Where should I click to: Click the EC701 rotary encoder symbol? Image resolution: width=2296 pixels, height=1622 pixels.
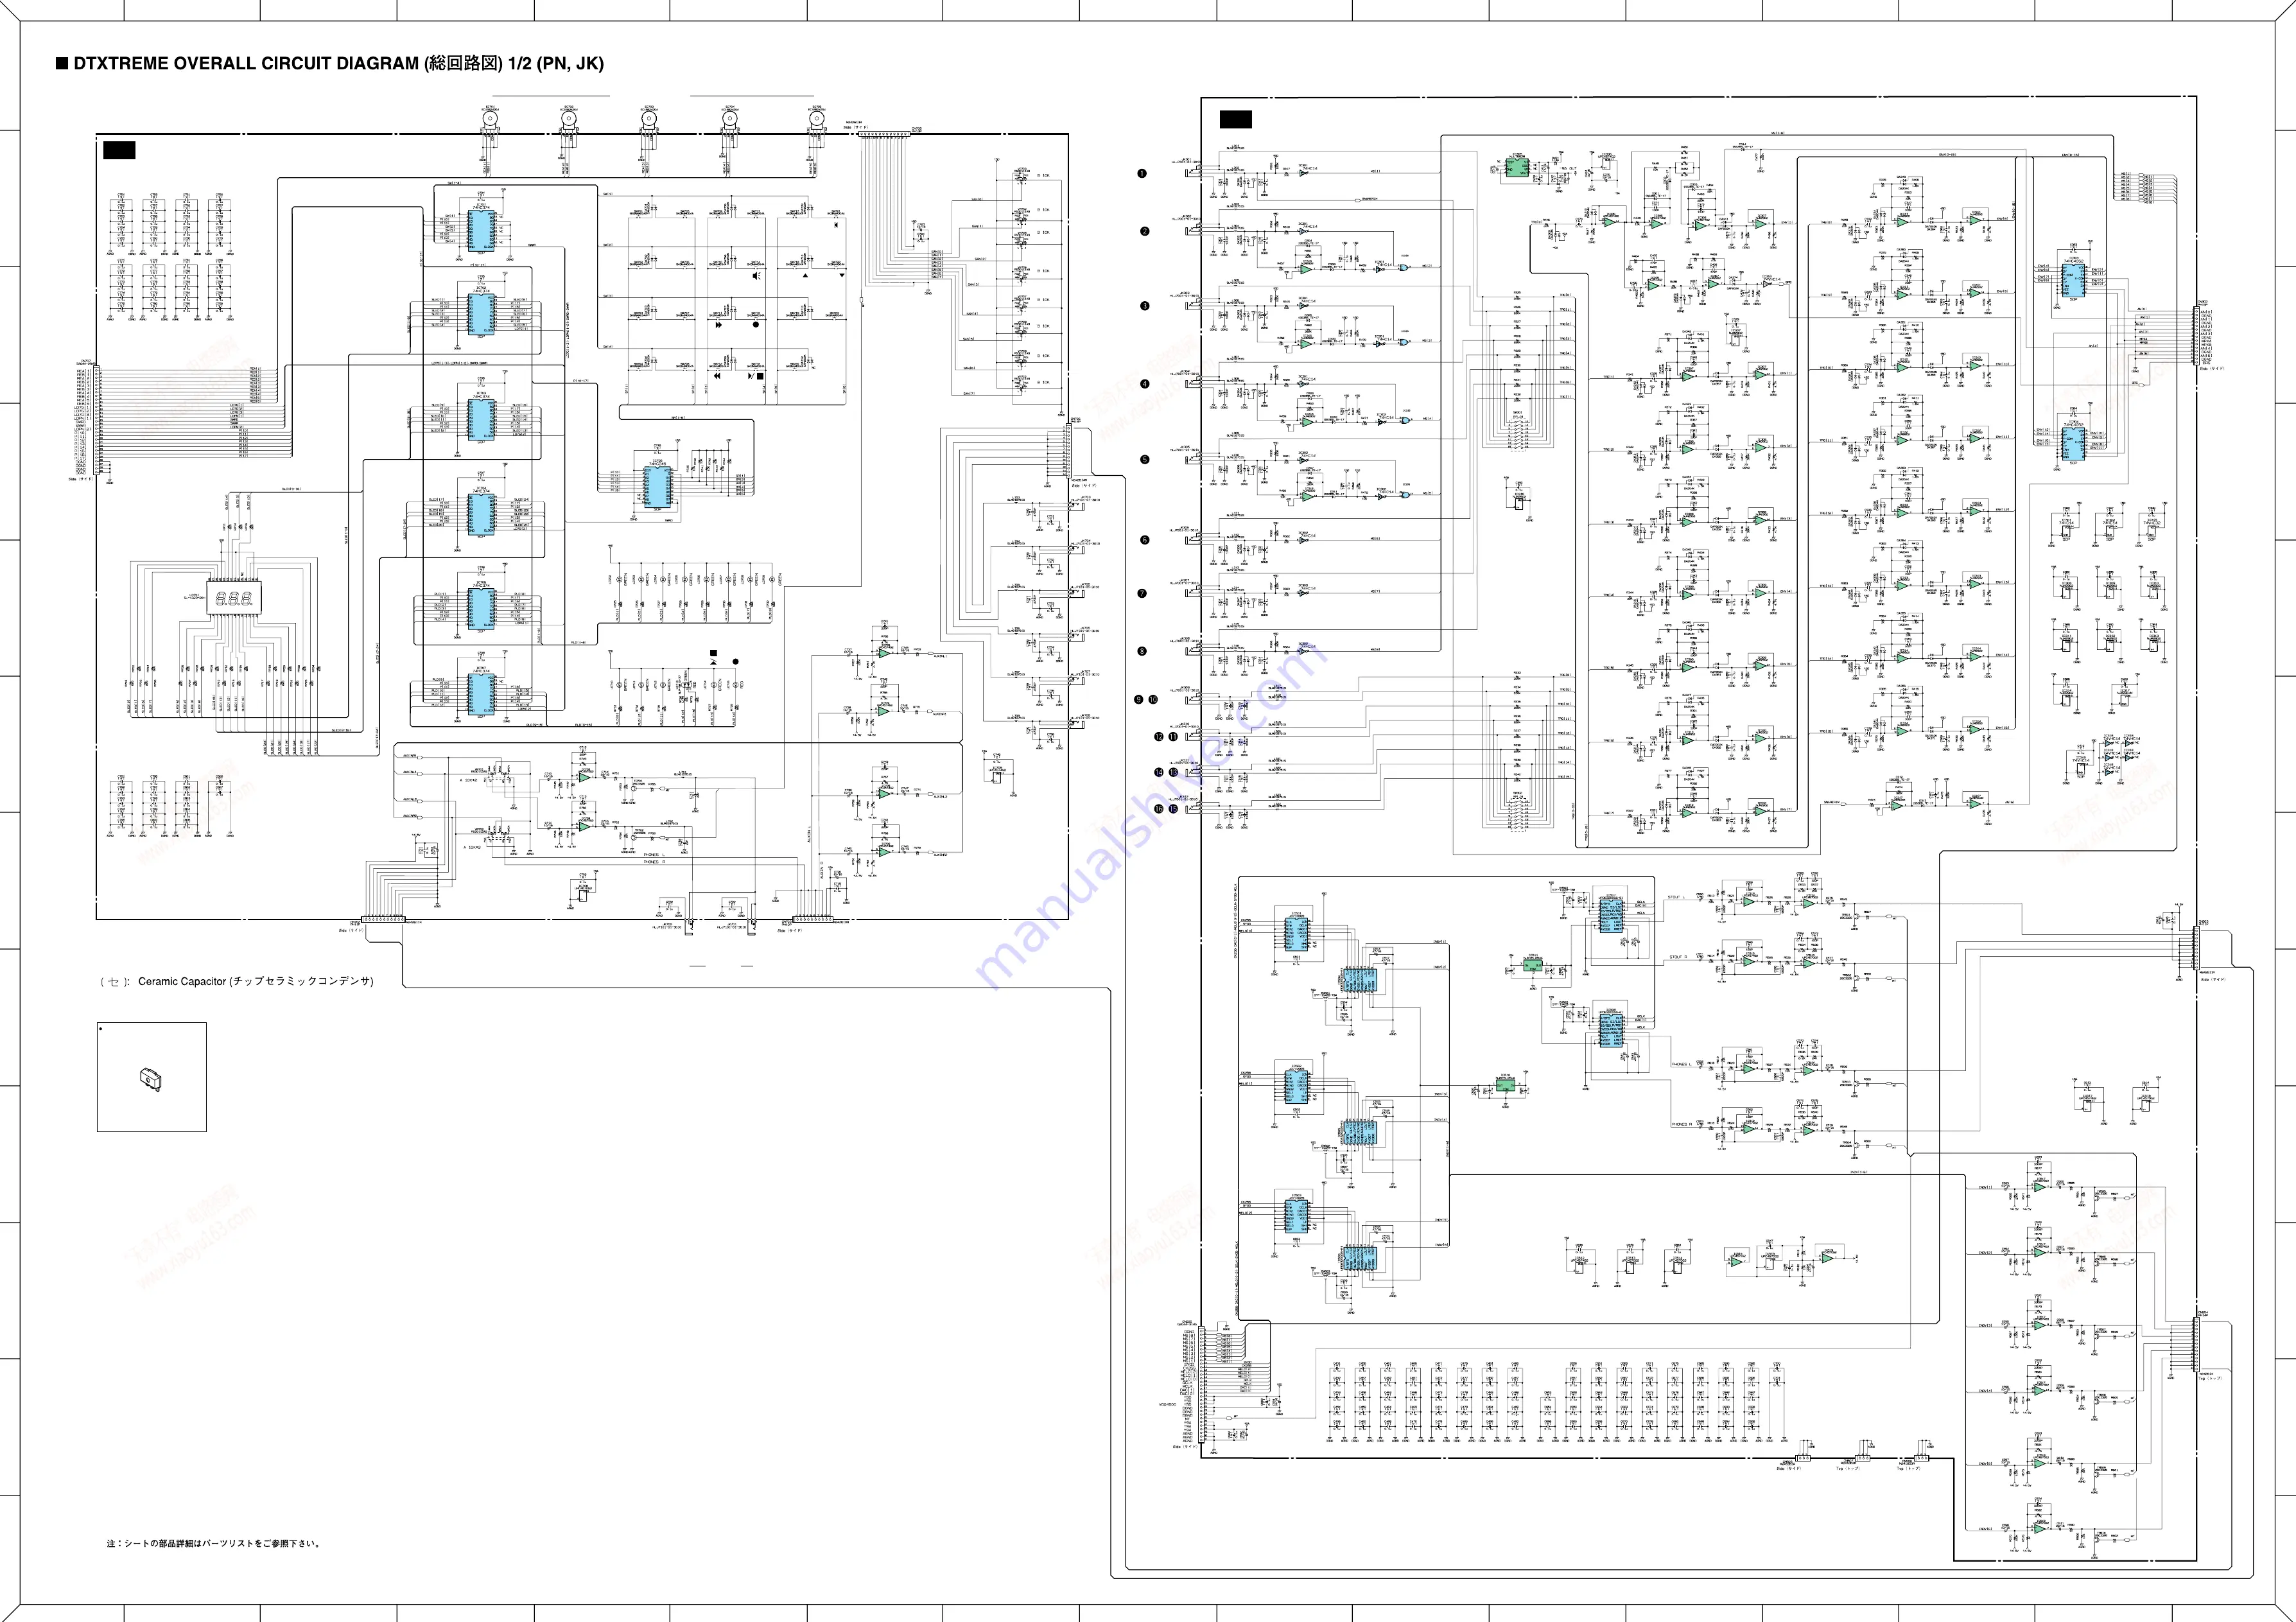point(490,119)
